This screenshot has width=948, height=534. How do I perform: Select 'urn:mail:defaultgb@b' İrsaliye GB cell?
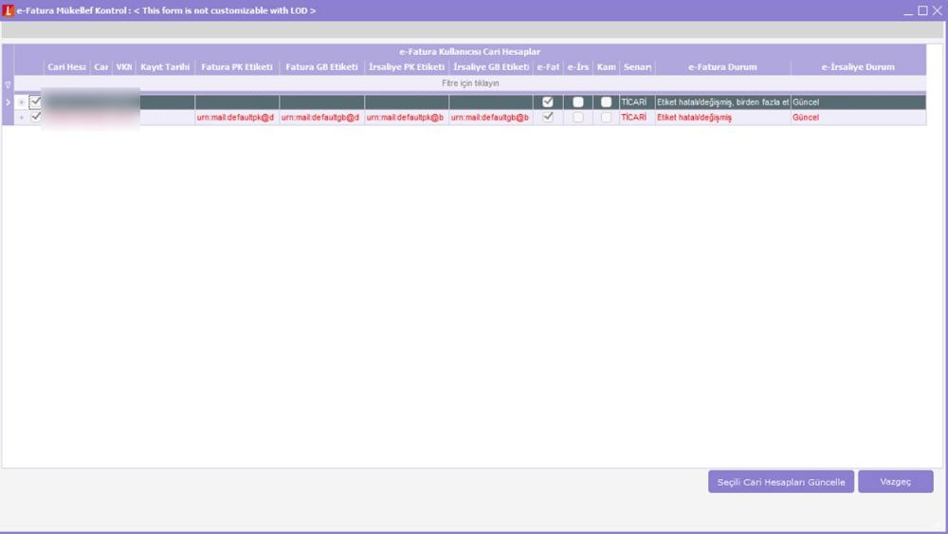pos(491,118)
